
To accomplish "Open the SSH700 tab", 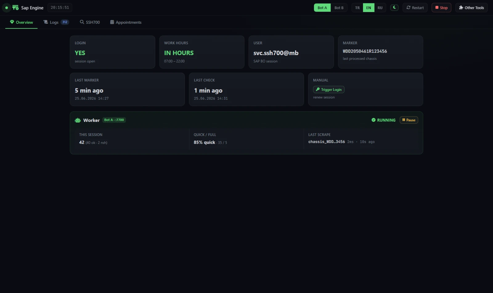I will [90, 22].
